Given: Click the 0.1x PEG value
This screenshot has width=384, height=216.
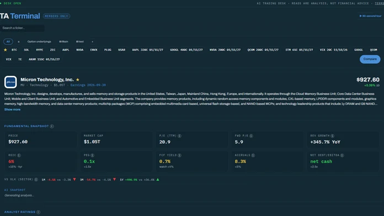Looking at the screenshot, I should pos(89,161).
